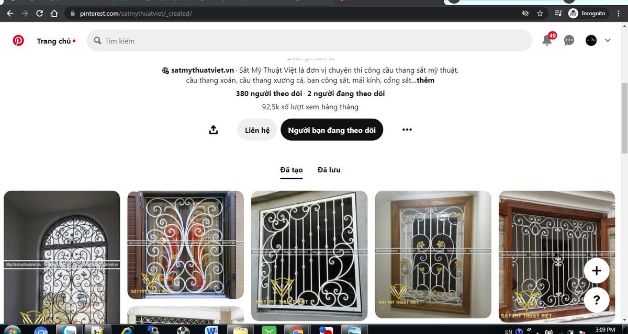The height and width of the screenshot is (334, 628).
Task: Reload the page in the browser
Action: [x=40, y=14]
